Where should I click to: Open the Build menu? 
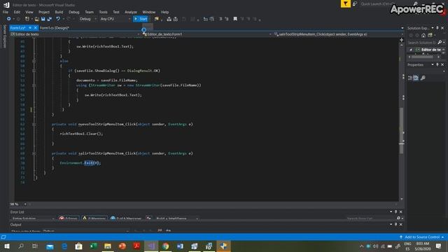coord(59,12)
